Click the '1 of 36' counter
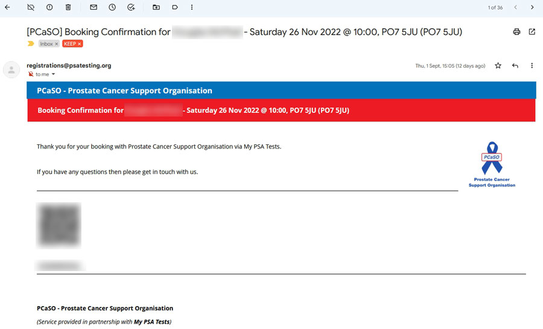 [495, 7]
